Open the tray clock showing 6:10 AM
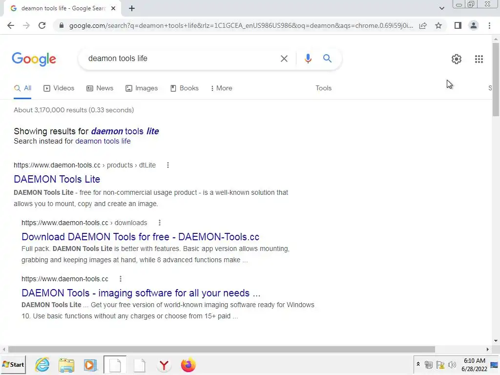500x375 pixels. coord(474,365)
